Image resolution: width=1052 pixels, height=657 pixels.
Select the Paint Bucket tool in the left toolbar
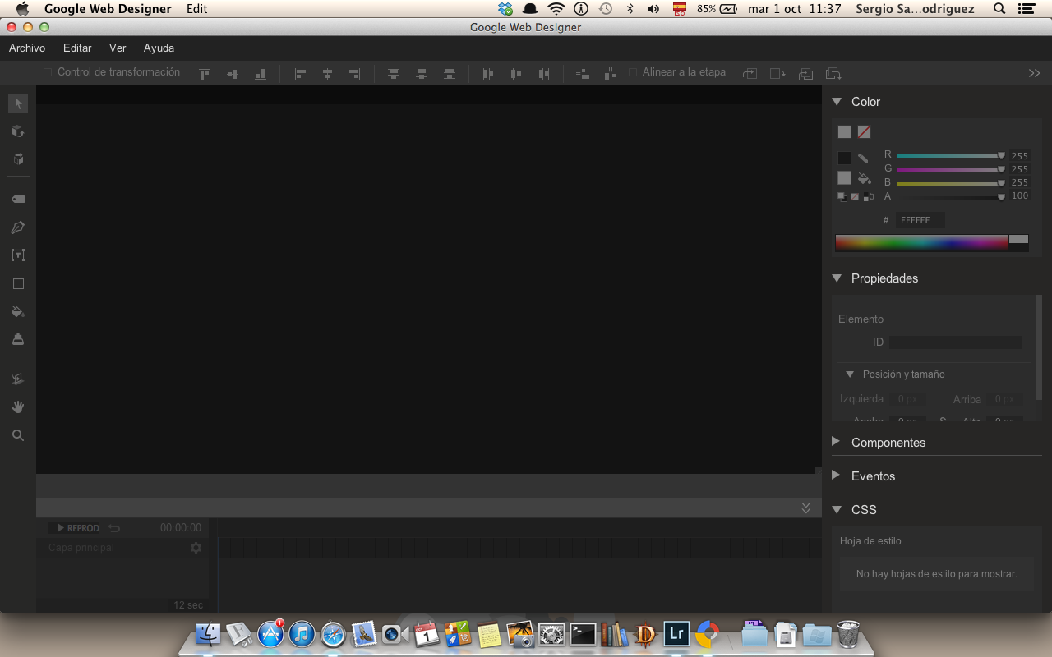click(x=18, y=312)
